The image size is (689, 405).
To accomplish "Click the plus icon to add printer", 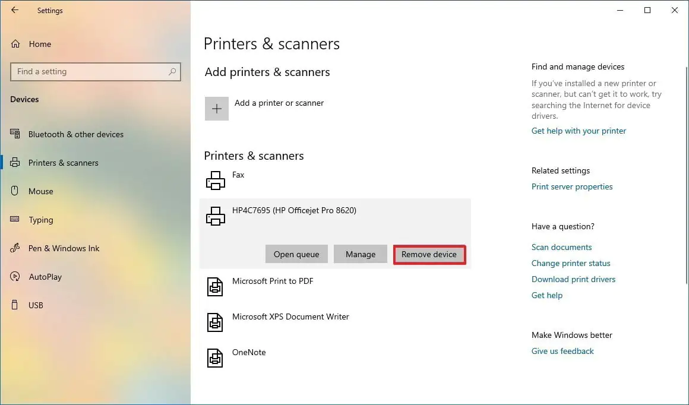I will [x=217, y=109].
